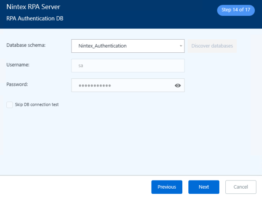Click the 'sa' username text

[x=81, y=66]
